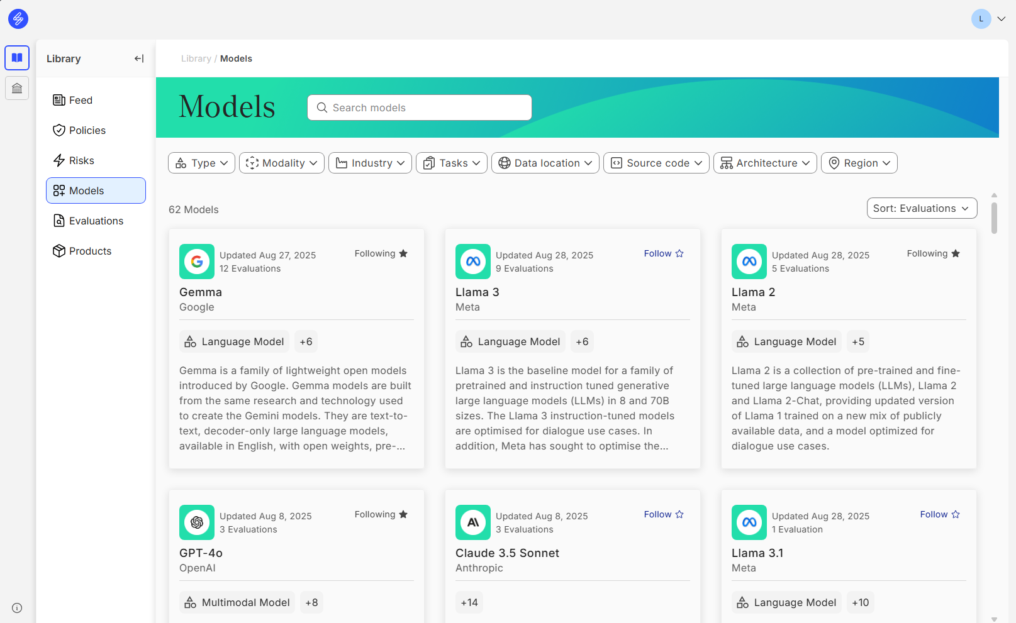The image size is (1016, 623).
Task: Collapse the Library sidebar panel
Action: (x=139, y=58)
